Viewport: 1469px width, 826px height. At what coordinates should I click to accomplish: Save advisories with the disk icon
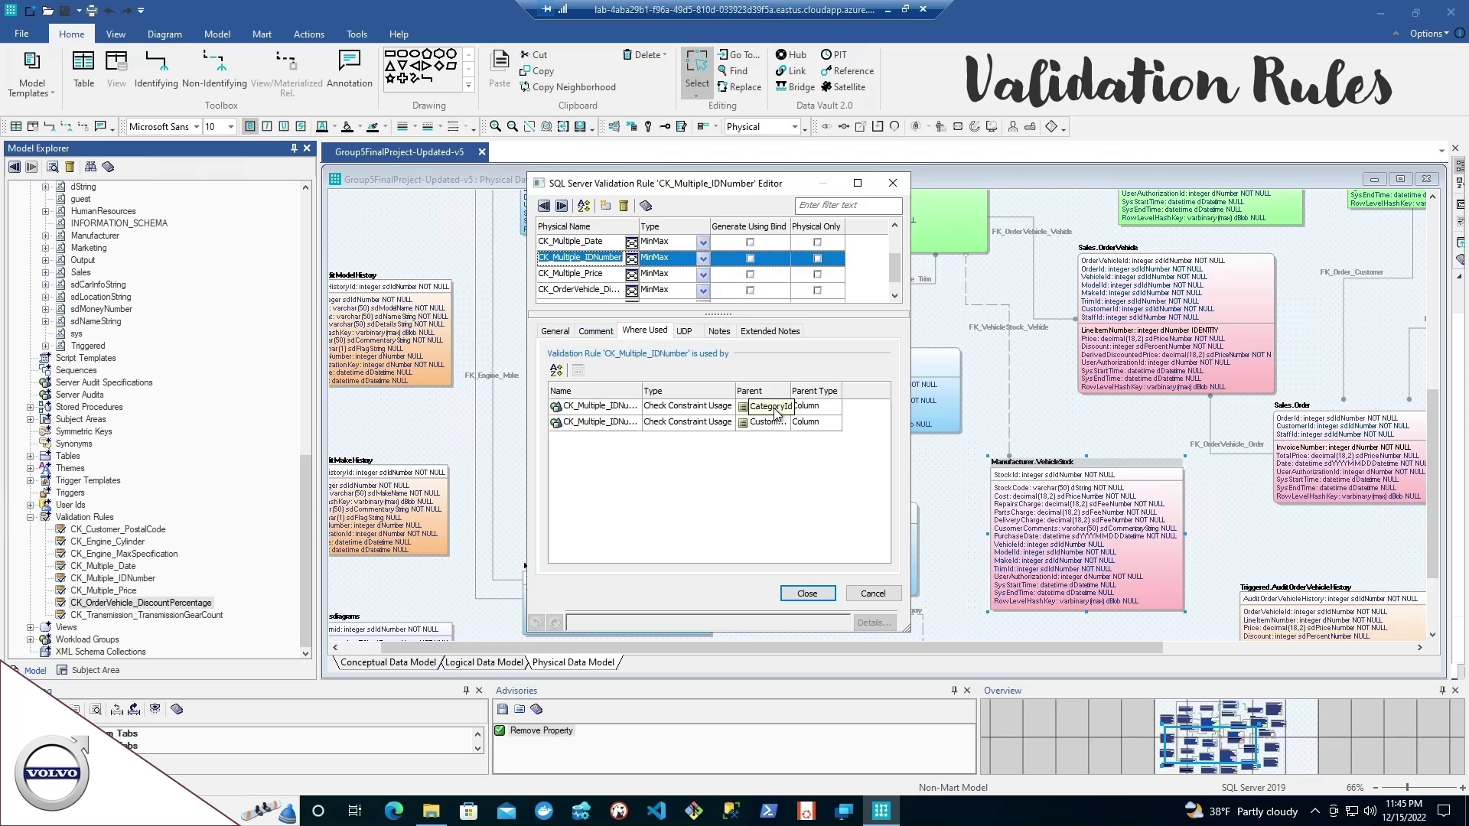tap(503, 709)
